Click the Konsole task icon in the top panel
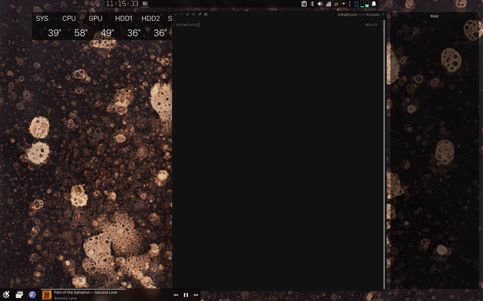 click(x=145, y=4)
